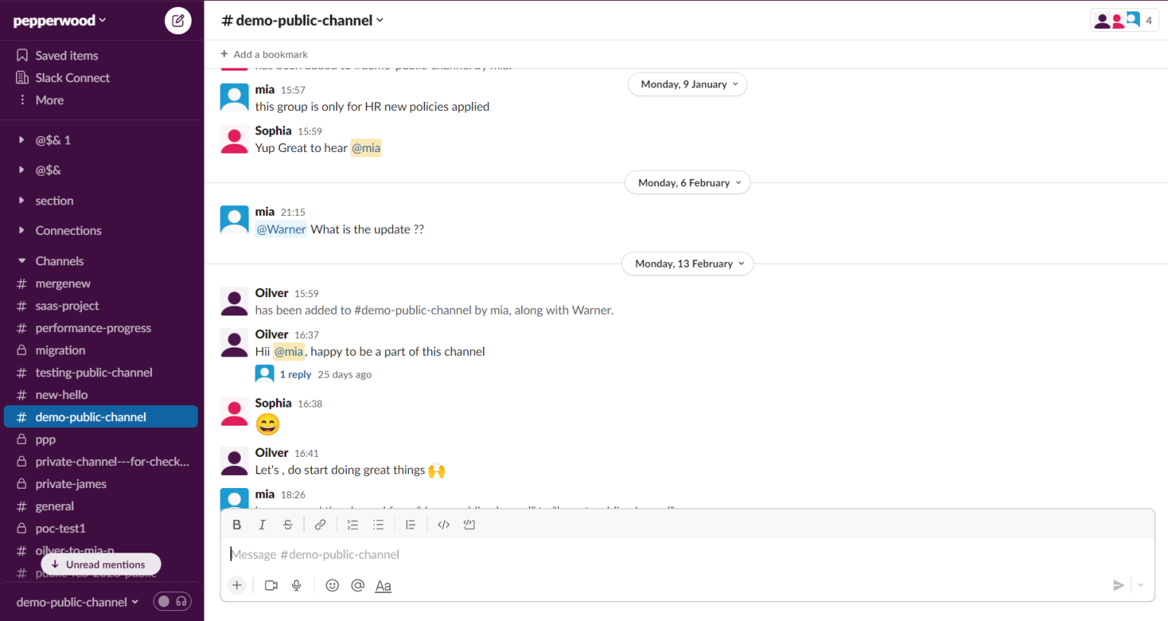The image size is (1168, 621).
Task: Open the demo-public-channel header menu
Action: pyautogui.click(x=302, y=21)
